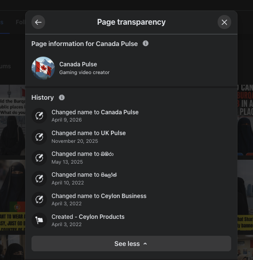The image size is (253, 260).
Task: Collapse history with See less button
Action: [x=131, y=244]
